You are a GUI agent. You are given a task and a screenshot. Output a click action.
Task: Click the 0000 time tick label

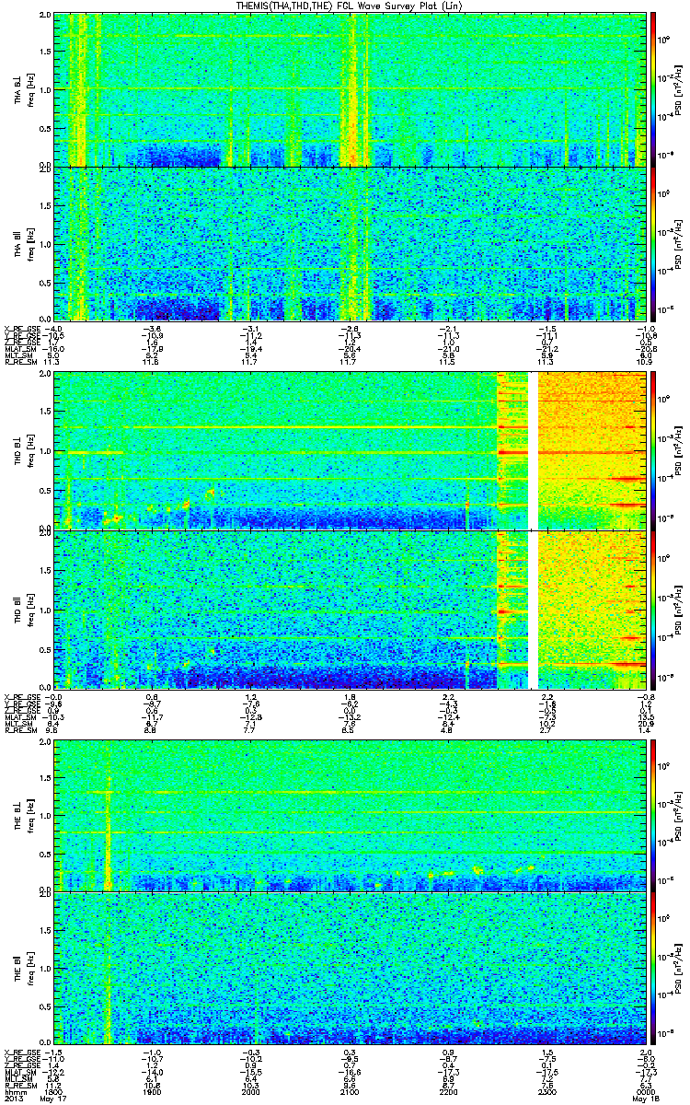[645, 1090]
